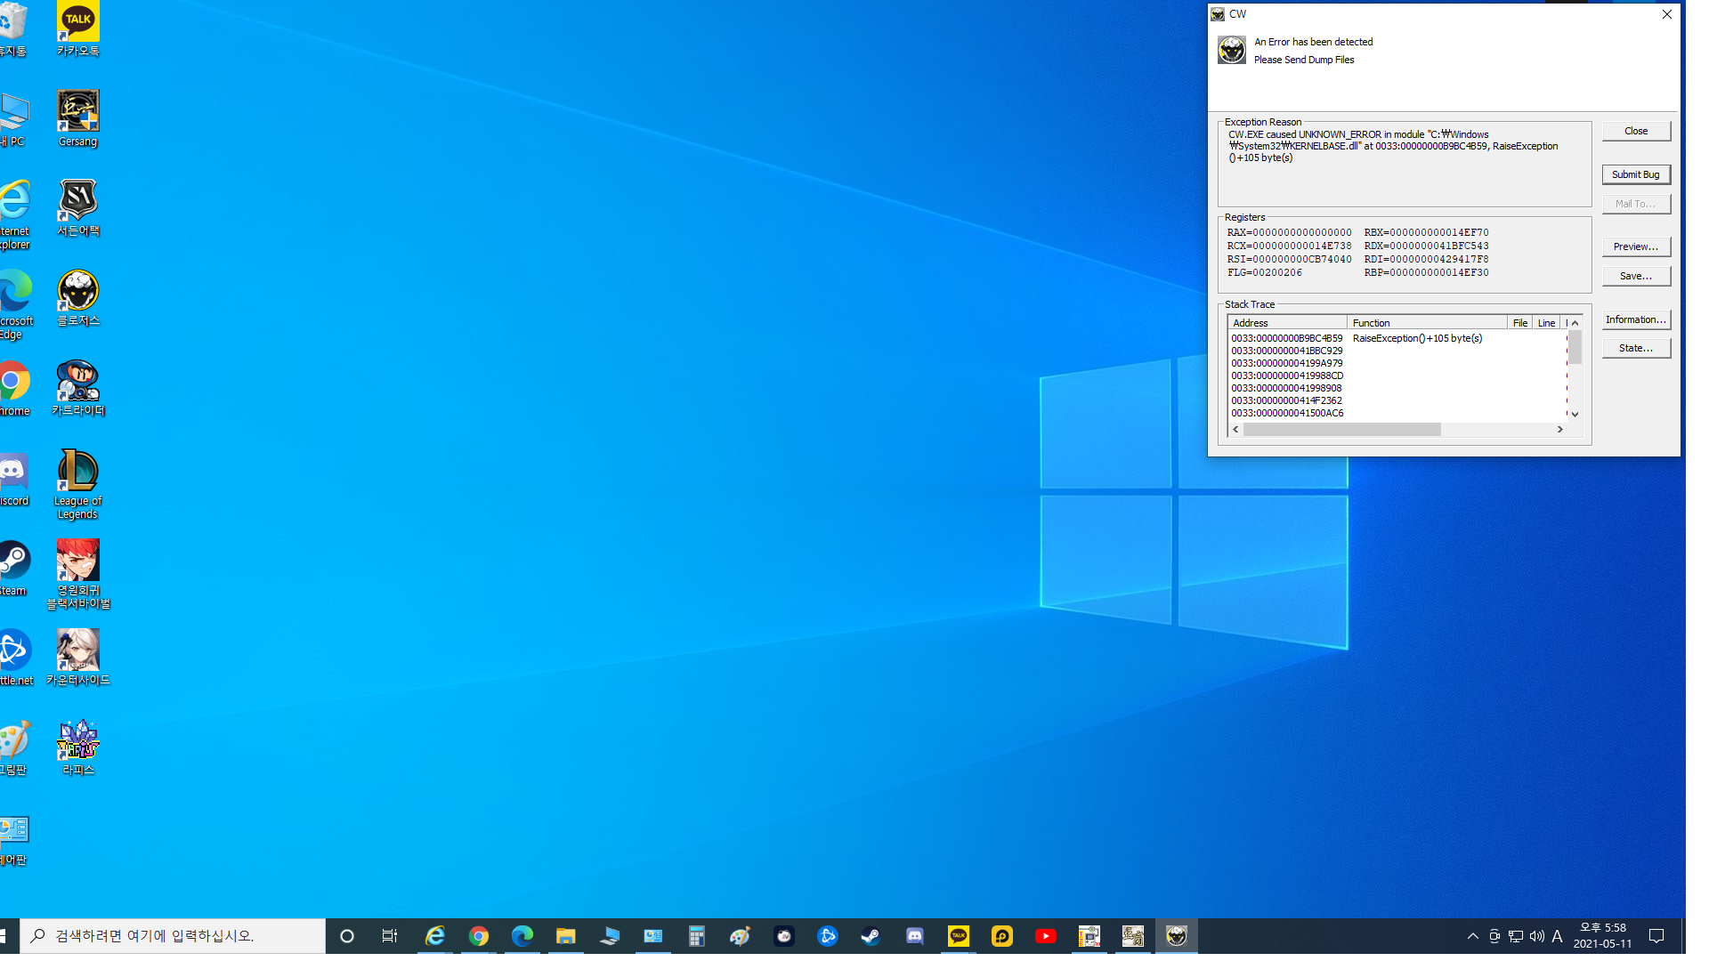Click Close button in CW error dialog
The height and width of the screenshot is (961, 1709).
coord(1635,130)
